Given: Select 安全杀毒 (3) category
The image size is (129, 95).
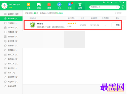Looking at the screenshot, I should point(11,41).
